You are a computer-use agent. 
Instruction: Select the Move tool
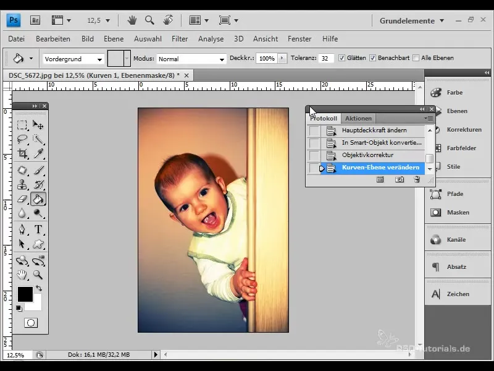[38, 125]
